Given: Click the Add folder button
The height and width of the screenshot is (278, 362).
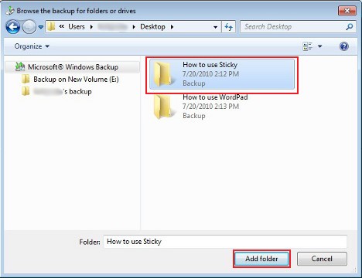Looking at the screenshot, I should click(x=261, y=259).
